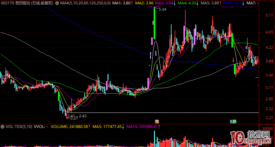Click the volume MA5: 177477.45 value

[107, 127]
